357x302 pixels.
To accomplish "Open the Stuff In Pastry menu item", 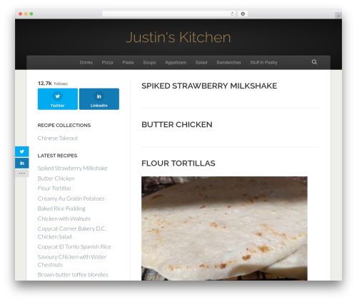I will coord(263,62).
